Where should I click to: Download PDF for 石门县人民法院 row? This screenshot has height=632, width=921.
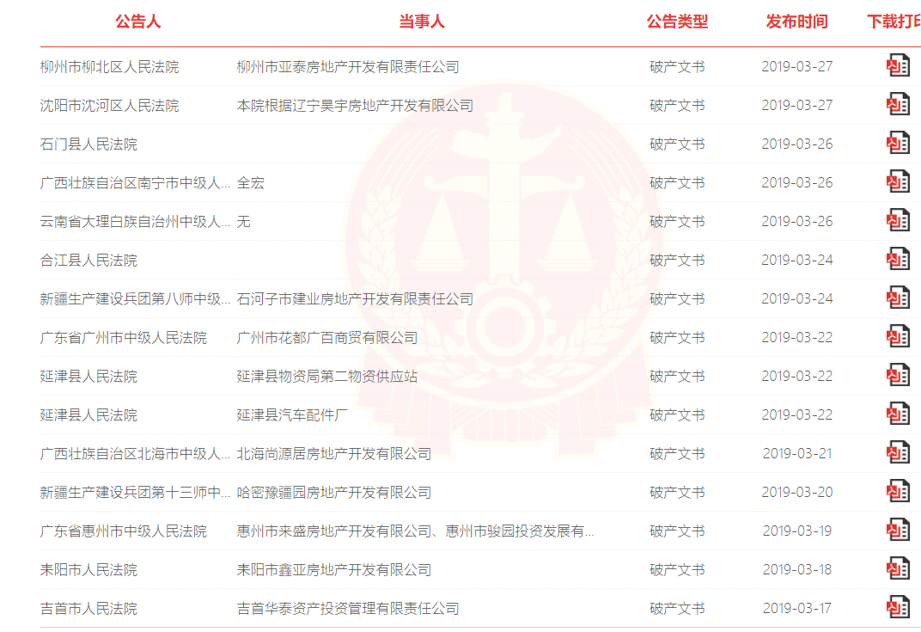point(898,143)
